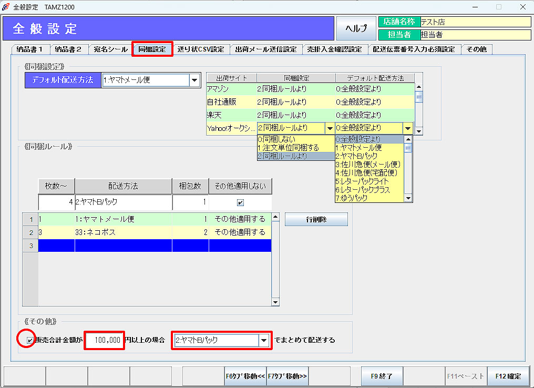
Task: Open the Yahoo!オークション 同梱設定 dropdown arrow
Action: tap(330, 128)
